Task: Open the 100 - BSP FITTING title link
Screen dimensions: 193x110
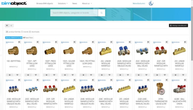Action: (13, 61)
